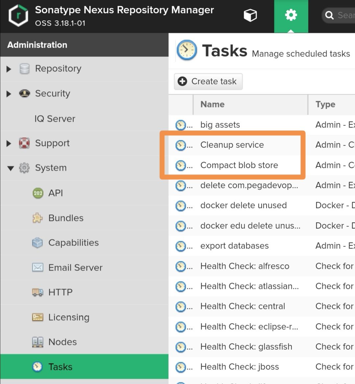Viewport: 355px width, 384px height.
Task: Click the Repository database icon
Action: [x=24, y=69]
